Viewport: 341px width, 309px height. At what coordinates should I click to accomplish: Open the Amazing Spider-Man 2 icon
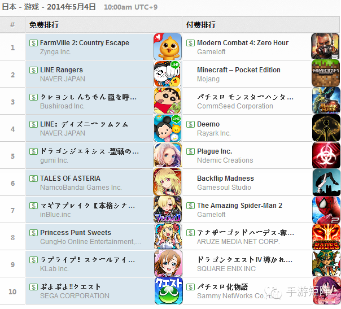326,210
